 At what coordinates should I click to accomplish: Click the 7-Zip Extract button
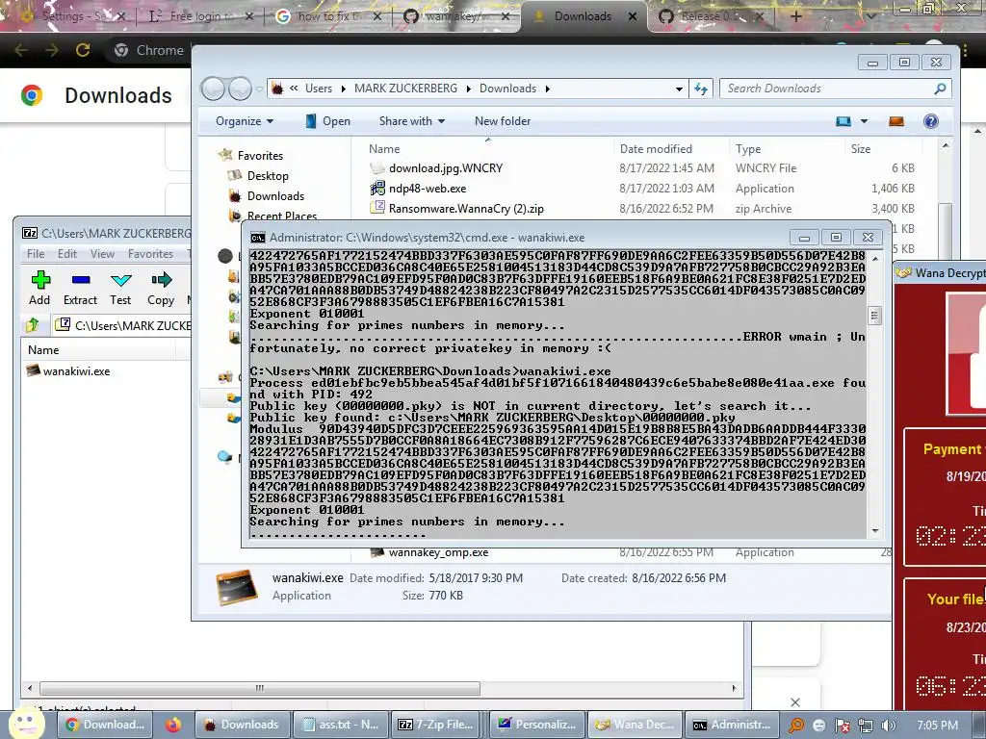(81, 288)
